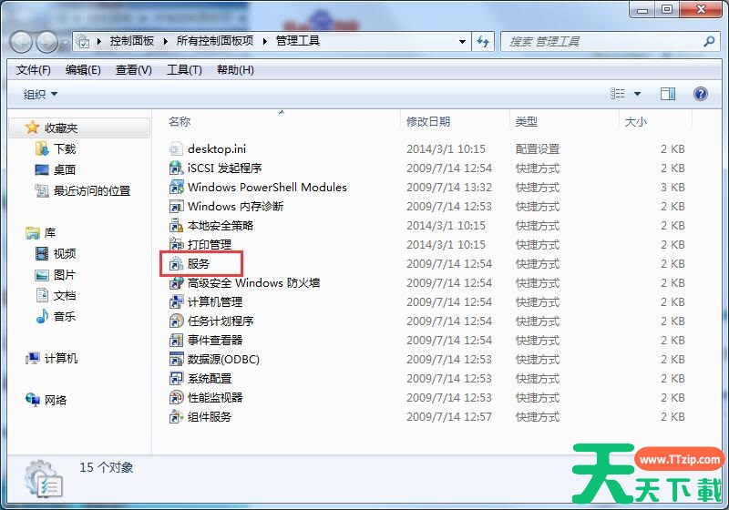Expand the arrow before 控制面板 breadcrumb

coord(99,41)
